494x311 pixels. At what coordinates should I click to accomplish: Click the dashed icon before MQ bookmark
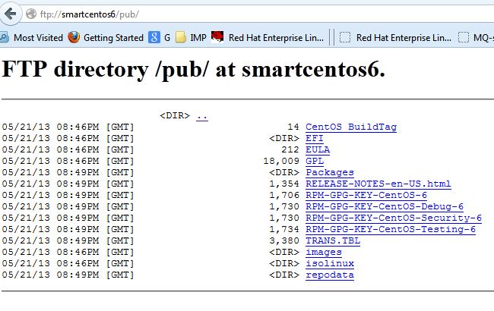coord(464,38)
